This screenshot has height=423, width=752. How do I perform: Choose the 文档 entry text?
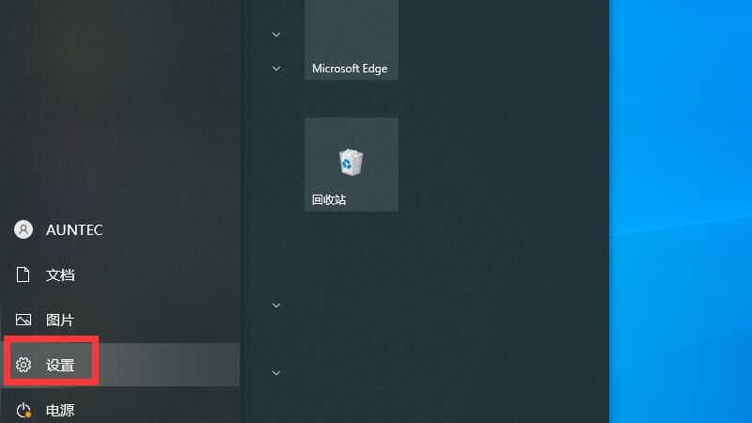point(60,274)
